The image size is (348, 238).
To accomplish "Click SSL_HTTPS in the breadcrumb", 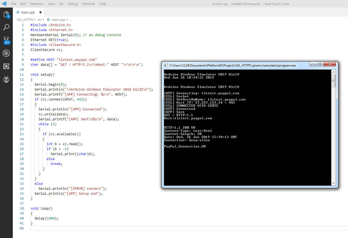I will pyautogui.click(x=25, y=20).
